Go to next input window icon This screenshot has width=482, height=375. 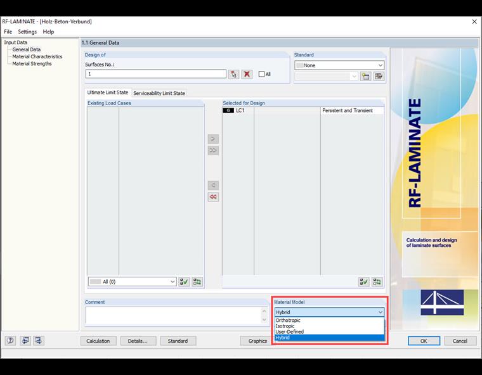[39, 341]
